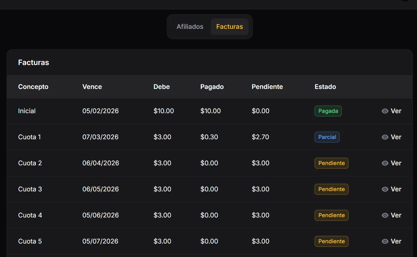Click the $3.00 Debe amount for Cuota 1
This screenshot has height=257, width=417.
click(x=163, y=137)
